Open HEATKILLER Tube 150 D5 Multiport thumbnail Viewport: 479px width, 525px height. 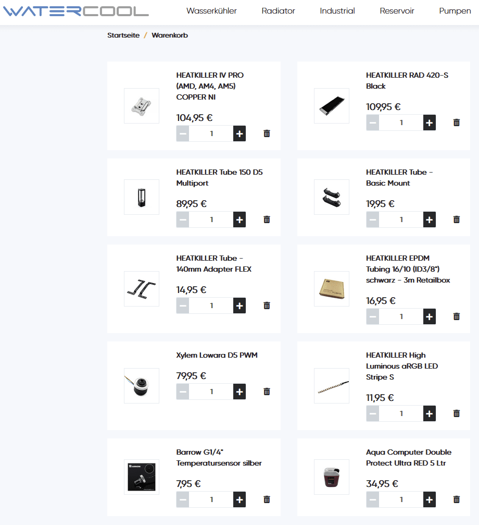(x=142, y=197)
